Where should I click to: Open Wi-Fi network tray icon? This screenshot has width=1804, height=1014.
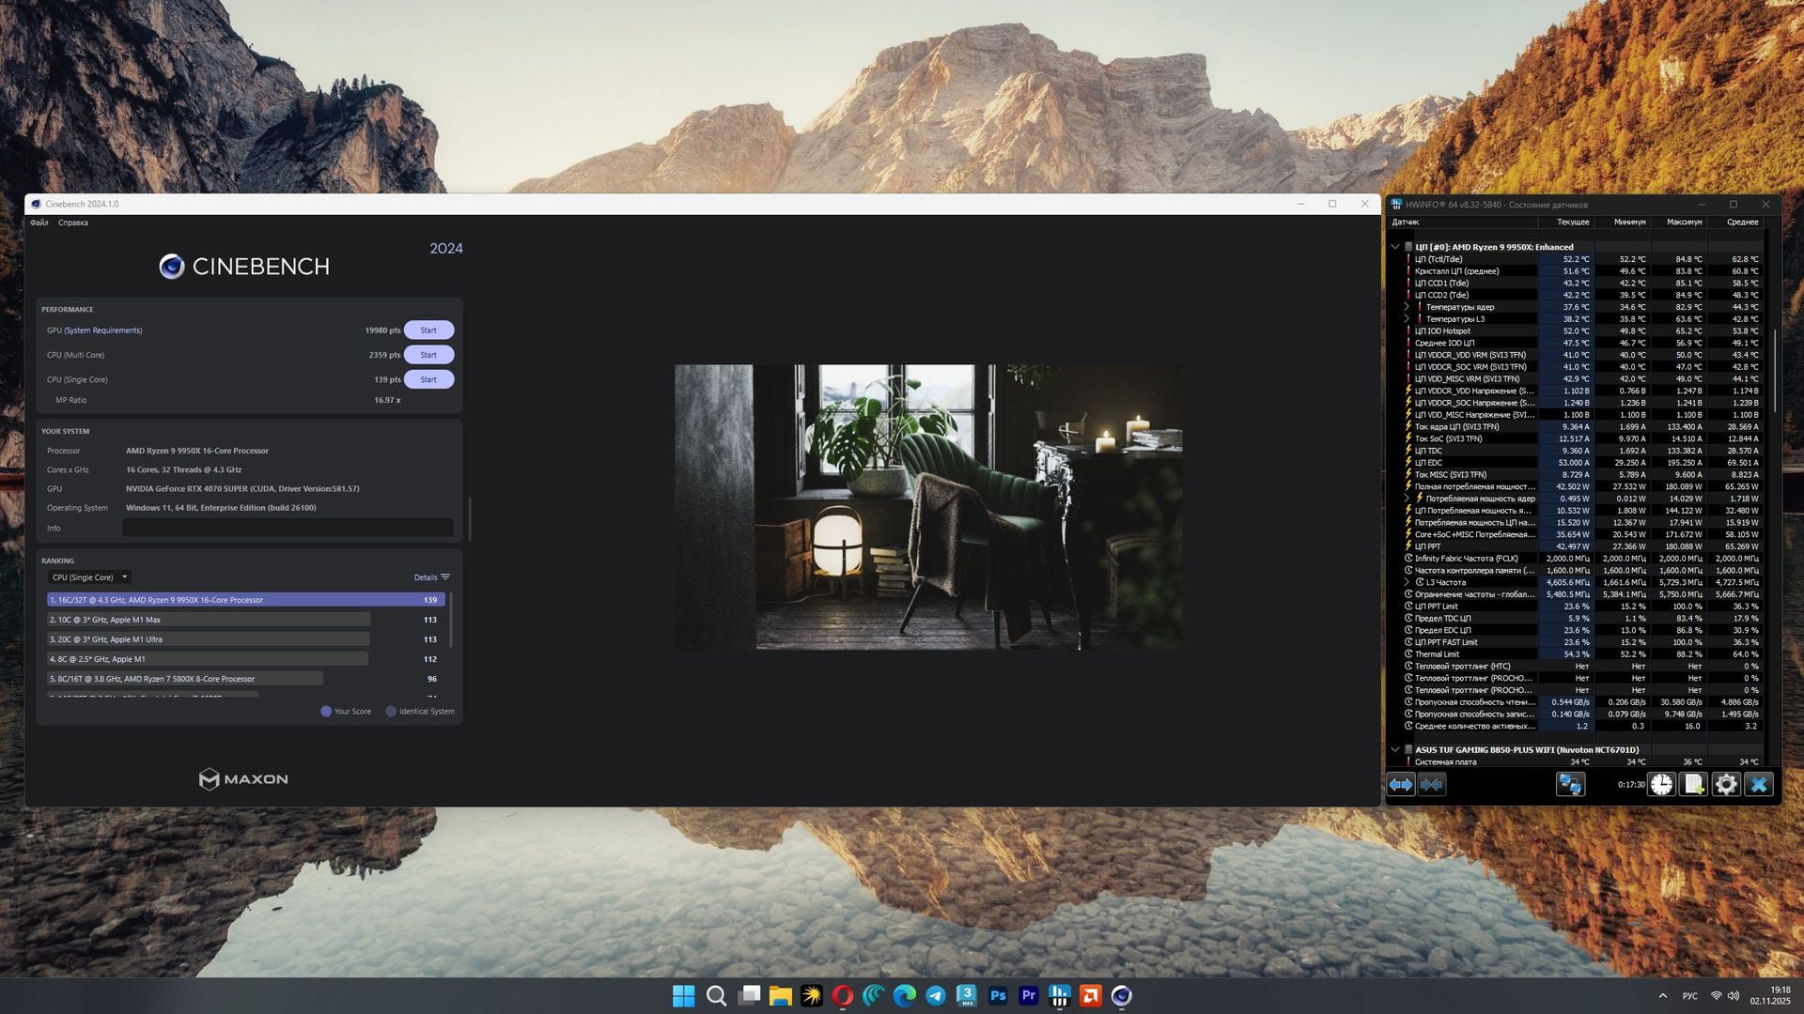point(1716,995)
